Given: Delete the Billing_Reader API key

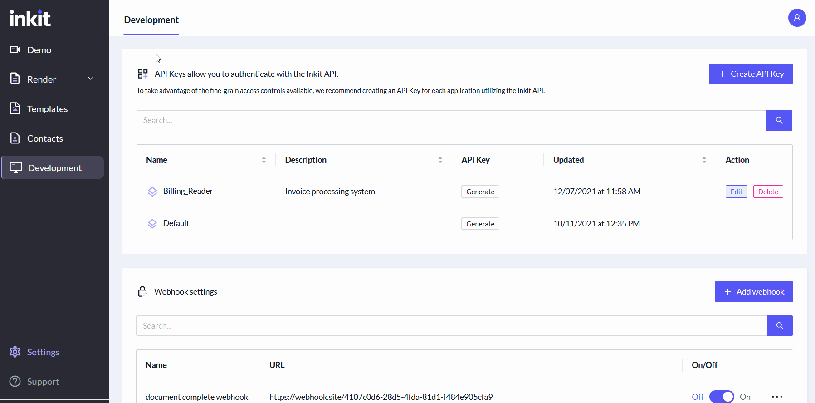Looking at the screenshot, I should (768, 192).
